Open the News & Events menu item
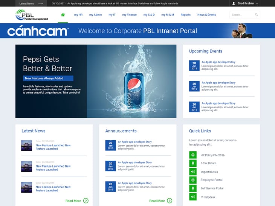 pos(206,15)
